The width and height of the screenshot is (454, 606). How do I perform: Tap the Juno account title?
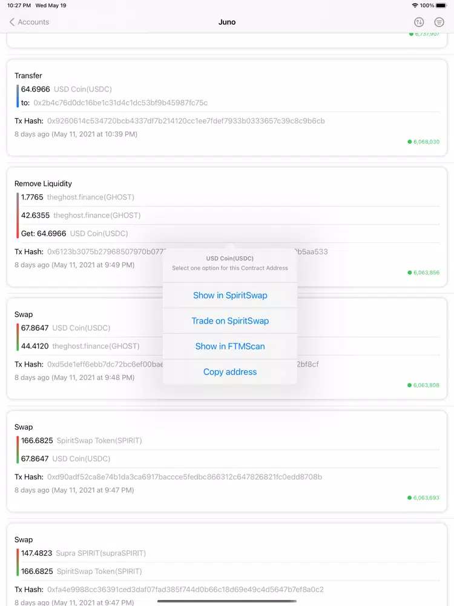point(227,22)
